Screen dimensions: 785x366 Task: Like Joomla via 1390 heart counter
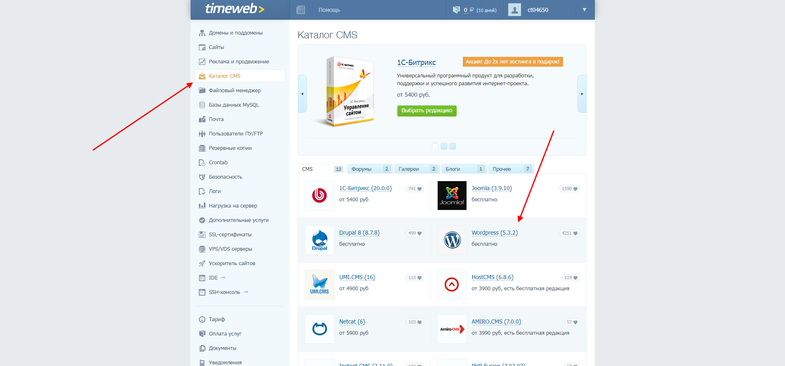click(569, 189)
